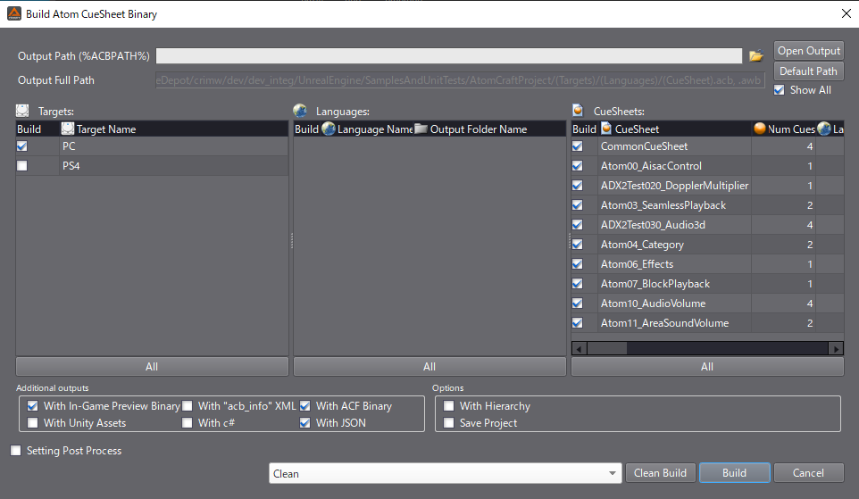Click the orange Num Cues column icon
Screen dimensions: 859x499
click(x=760, y=129)
